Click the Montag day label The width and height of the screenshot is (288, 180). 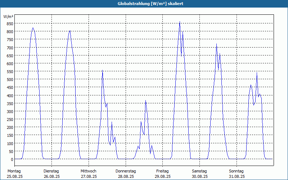14,171
